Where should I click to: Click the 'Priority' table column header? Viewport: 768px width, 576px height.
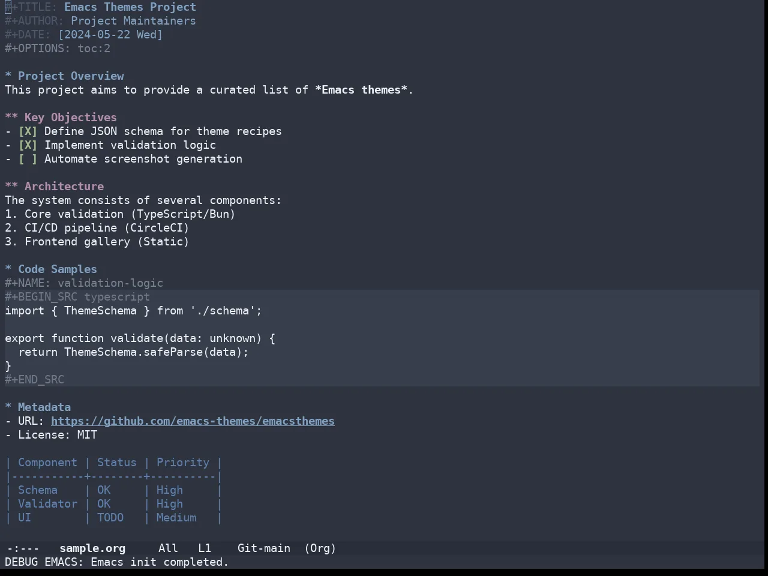(183, 463)
